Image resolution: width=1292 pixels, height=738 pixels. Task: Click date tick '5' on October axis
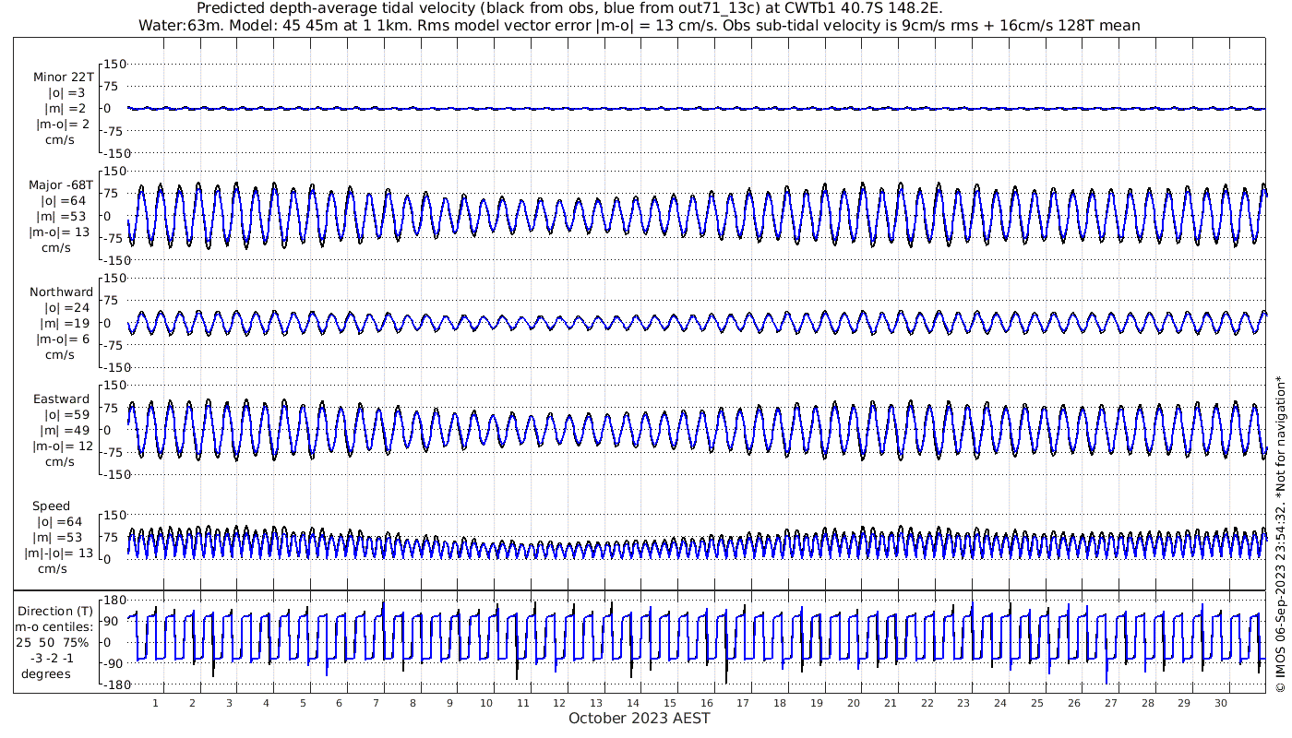pos(303,703)
